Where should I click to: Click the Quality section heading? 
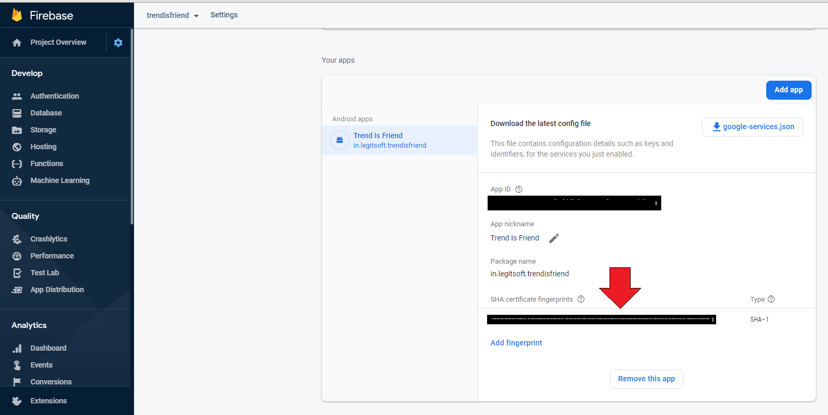[x=25, y=216]
